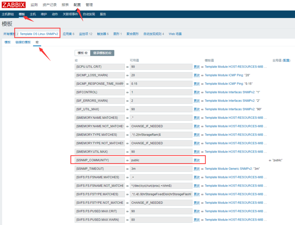The height and width of the screenshot is (225, 295).
Task: Open 监控项 12 link
Action: point(85,34)
